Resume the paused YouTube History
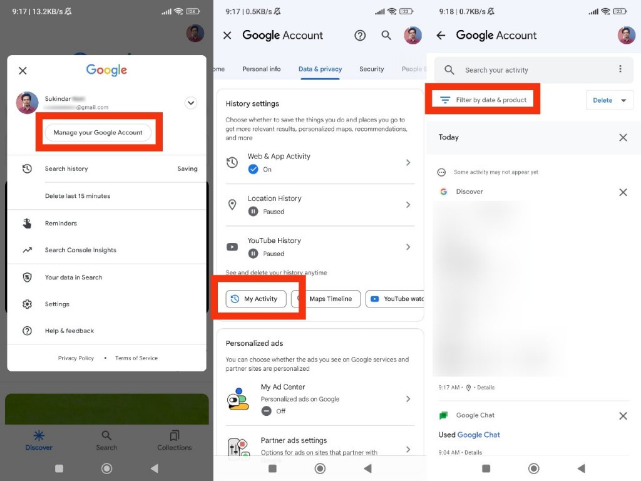Image resolution: width=641 pixels, height=481 pixels. [x=253, y=253]
